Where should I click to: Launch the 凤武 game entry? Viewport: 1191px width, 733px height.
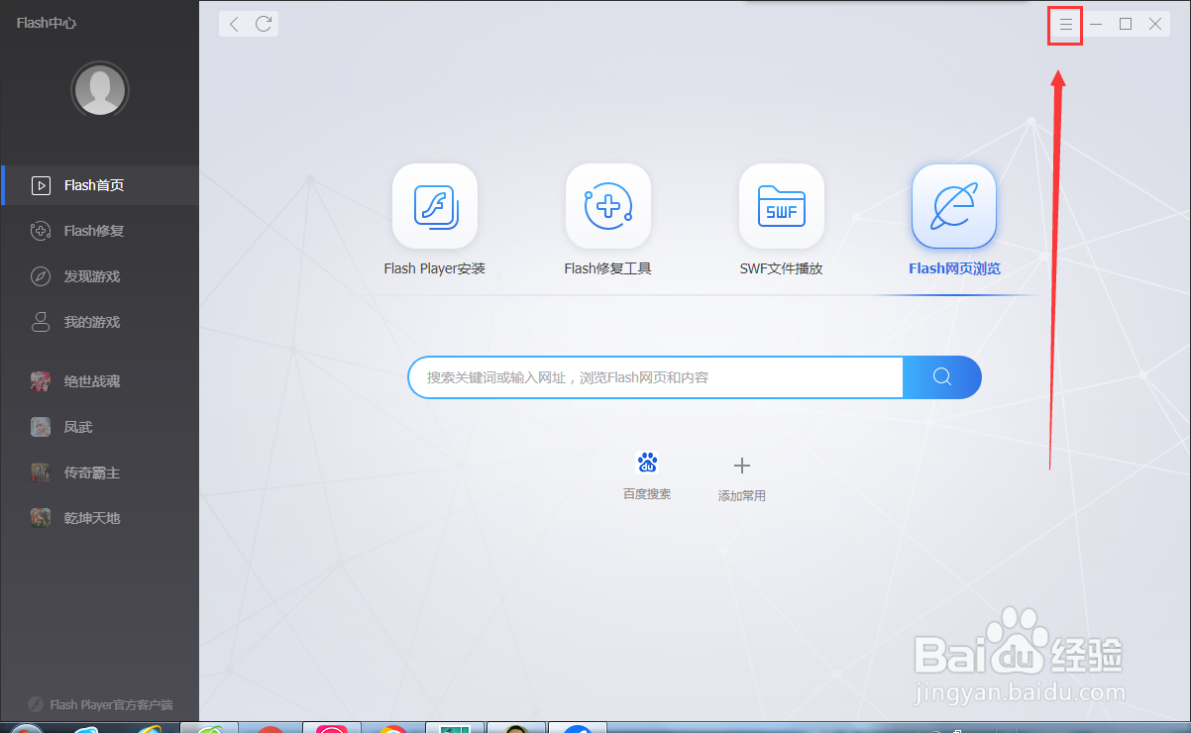pyautogui.click(x=99, y=427)
